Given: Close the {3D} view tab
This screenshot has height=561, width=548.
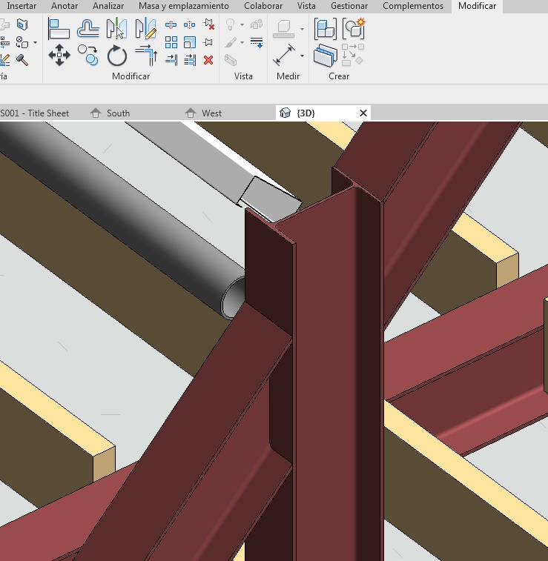Looking at the screenshot, I should coord(363,113).
